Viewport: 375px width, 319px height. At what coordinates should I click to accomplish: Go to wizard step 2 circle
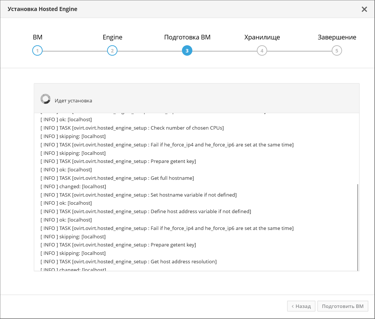coord(112,51)
